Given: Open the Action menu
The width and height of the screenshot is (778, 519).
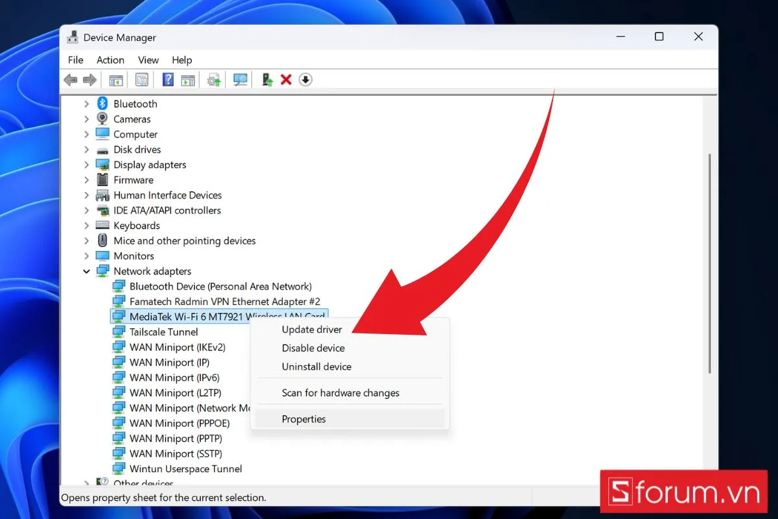Looking at the screenshot, I should [x=110, y=60].
